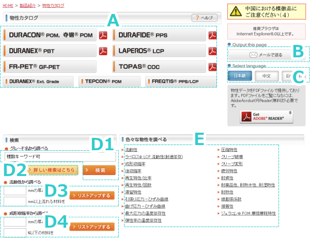Switch language to 日本語
310x239 pixels.
pos(240,76)
